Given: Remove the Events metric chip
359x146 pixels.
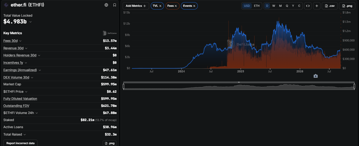Looking at the screenshot, I should [194, 6].
